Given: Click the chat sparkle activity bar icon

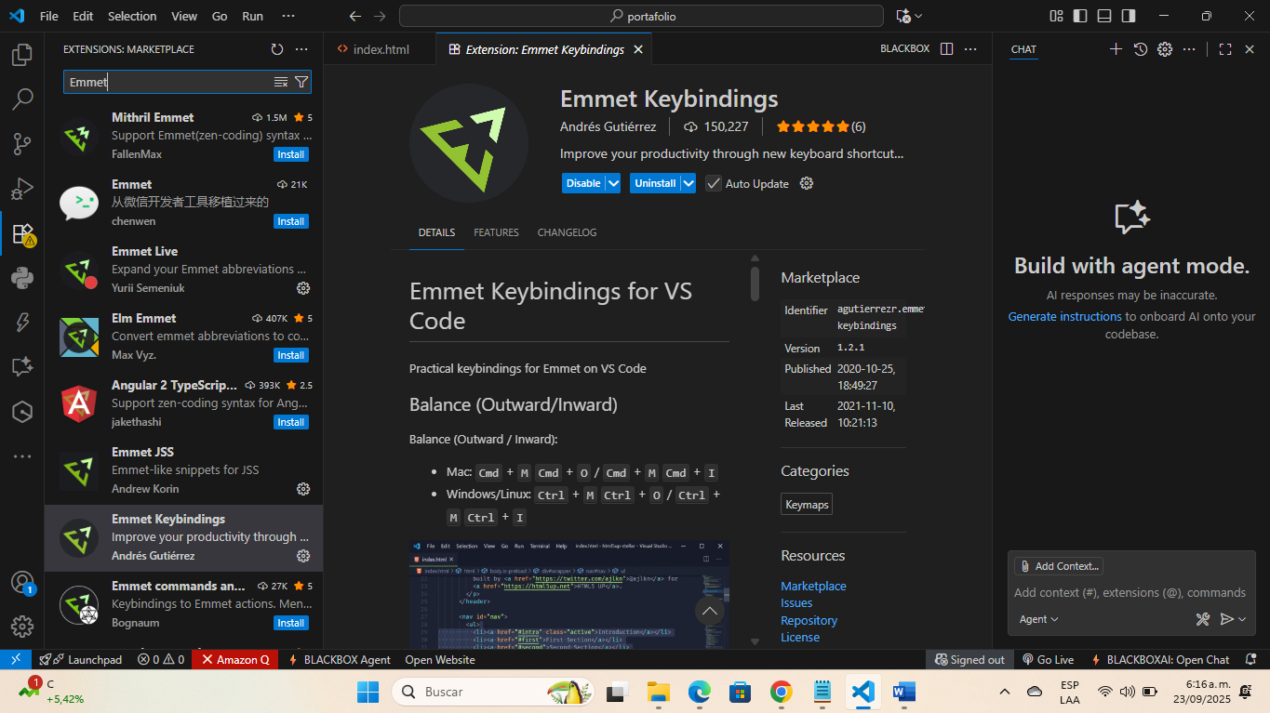Looking at the screenshot, I should click(22, 366).
